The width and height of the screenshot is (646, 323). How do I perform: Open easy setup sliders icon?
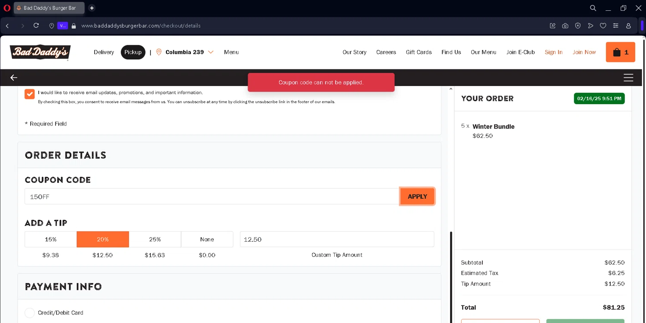(x=616, y=26)
